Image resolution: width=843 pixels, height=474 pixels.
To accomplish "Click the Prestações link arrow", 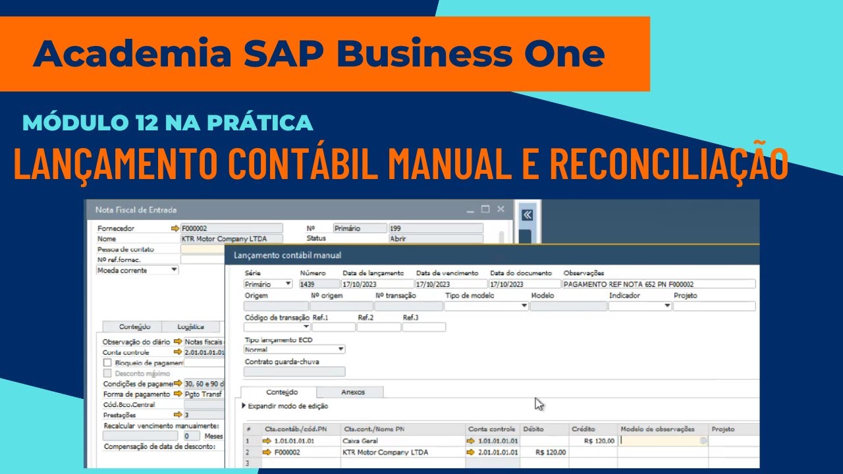I will pyautogui.click(x=177, y=415).
